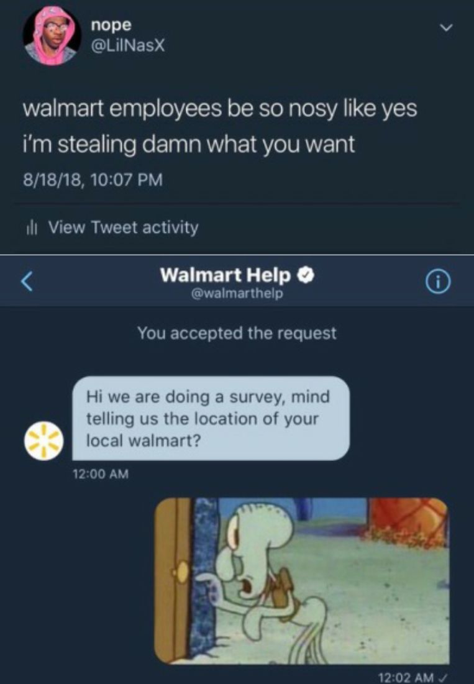Select the tweet text about walmart employees
The width and height of the screenshot is (474, 684).
pos(220,126)
